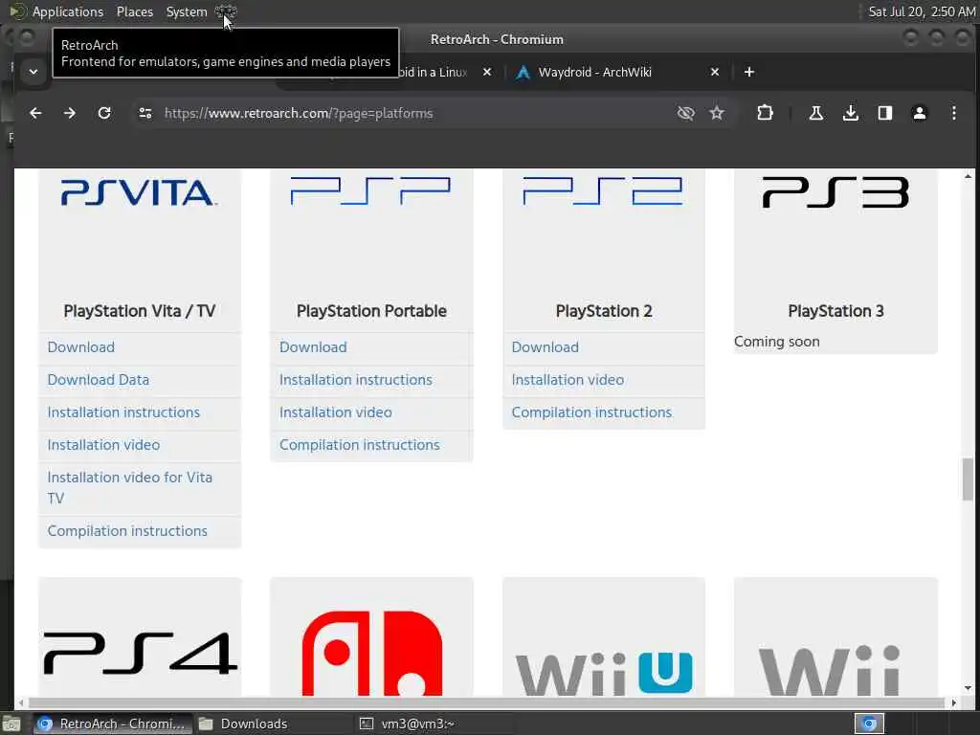The height and width of the screenshot is (735, 980).
Task: Open PlayStation 2 Installation video
Action: [x=568, y=380]
